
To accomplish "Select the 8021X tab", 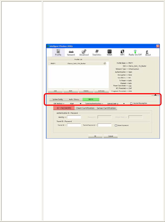I will [91, 99].
